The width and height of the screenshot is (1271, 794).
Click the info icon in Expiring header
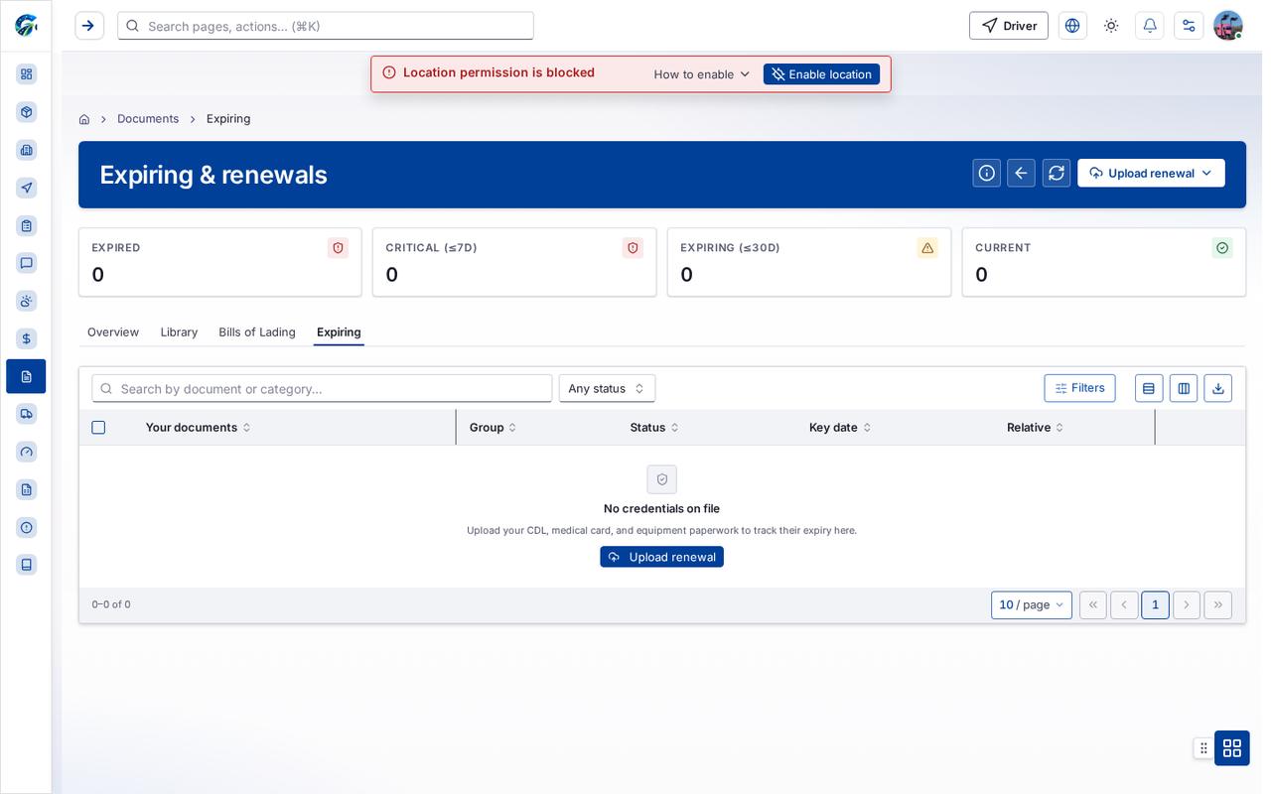(987, 173)
